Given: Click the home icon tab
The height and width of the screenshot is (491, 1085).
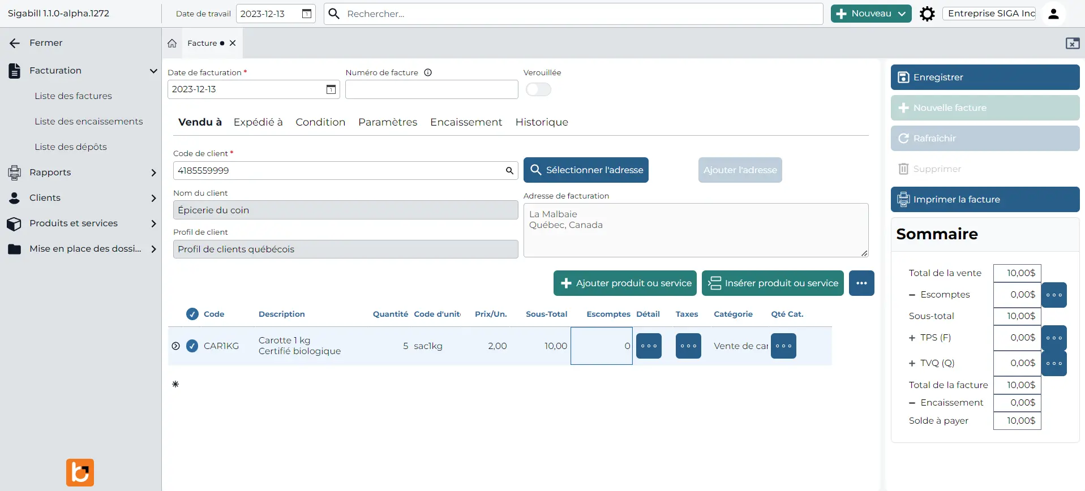Looking at the screenshot, I should coord(172,43).
